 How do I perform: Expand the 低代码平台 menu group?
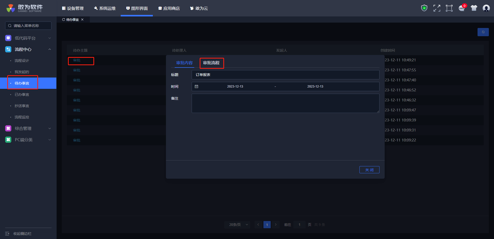pos(28,38)
